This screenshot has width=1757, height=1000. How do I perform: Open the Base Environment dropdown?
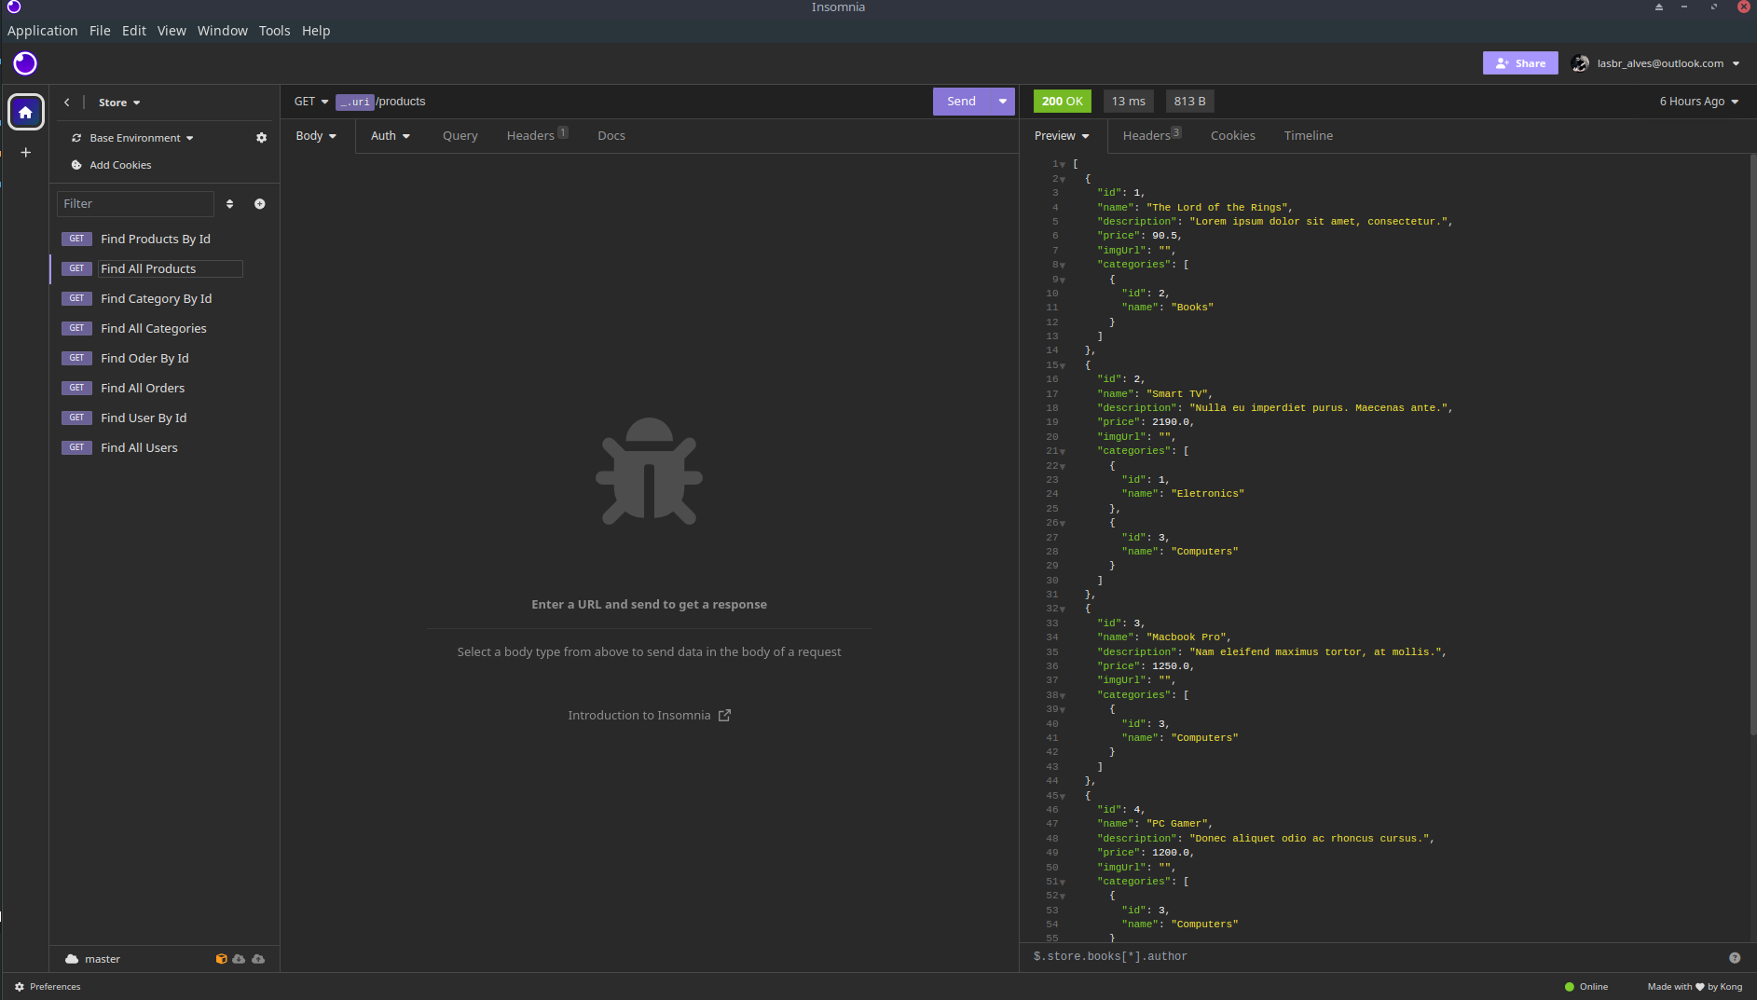142,138
